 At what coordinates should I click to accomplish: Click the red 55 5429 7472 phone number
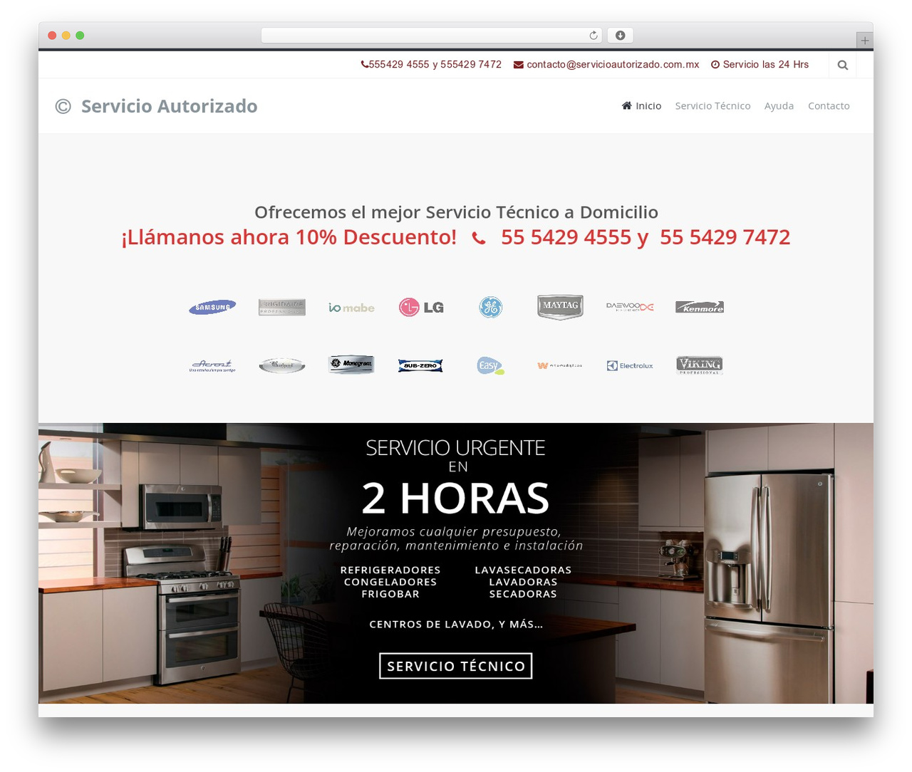pyautogui.click(x=725, y=236)
